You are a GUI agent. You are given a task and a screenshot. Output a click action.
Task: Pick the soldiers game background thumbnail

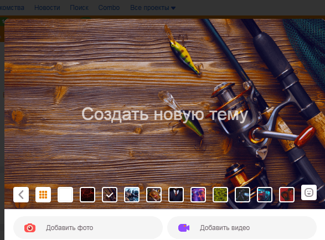[132, 195]
